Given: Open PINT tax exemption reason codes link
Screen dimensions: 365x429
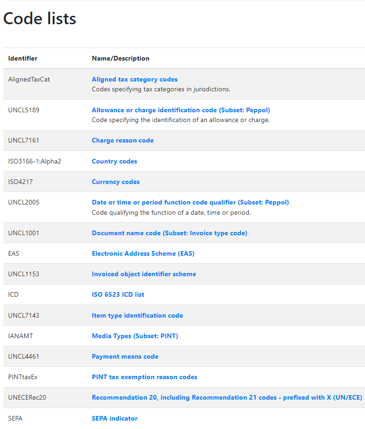Looking at the screenshot, I should point(144,377).
